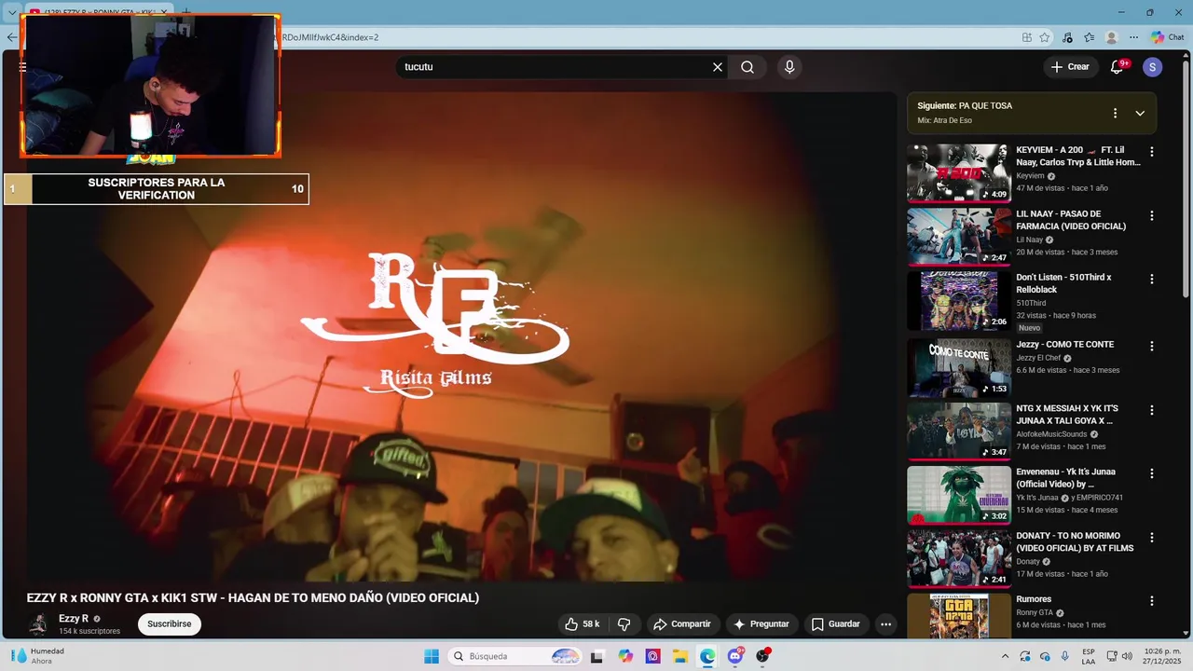Open more actions ellipsis beside Guardar
This screenshot has height=671, width=1193.
click(x=886, y=624)
